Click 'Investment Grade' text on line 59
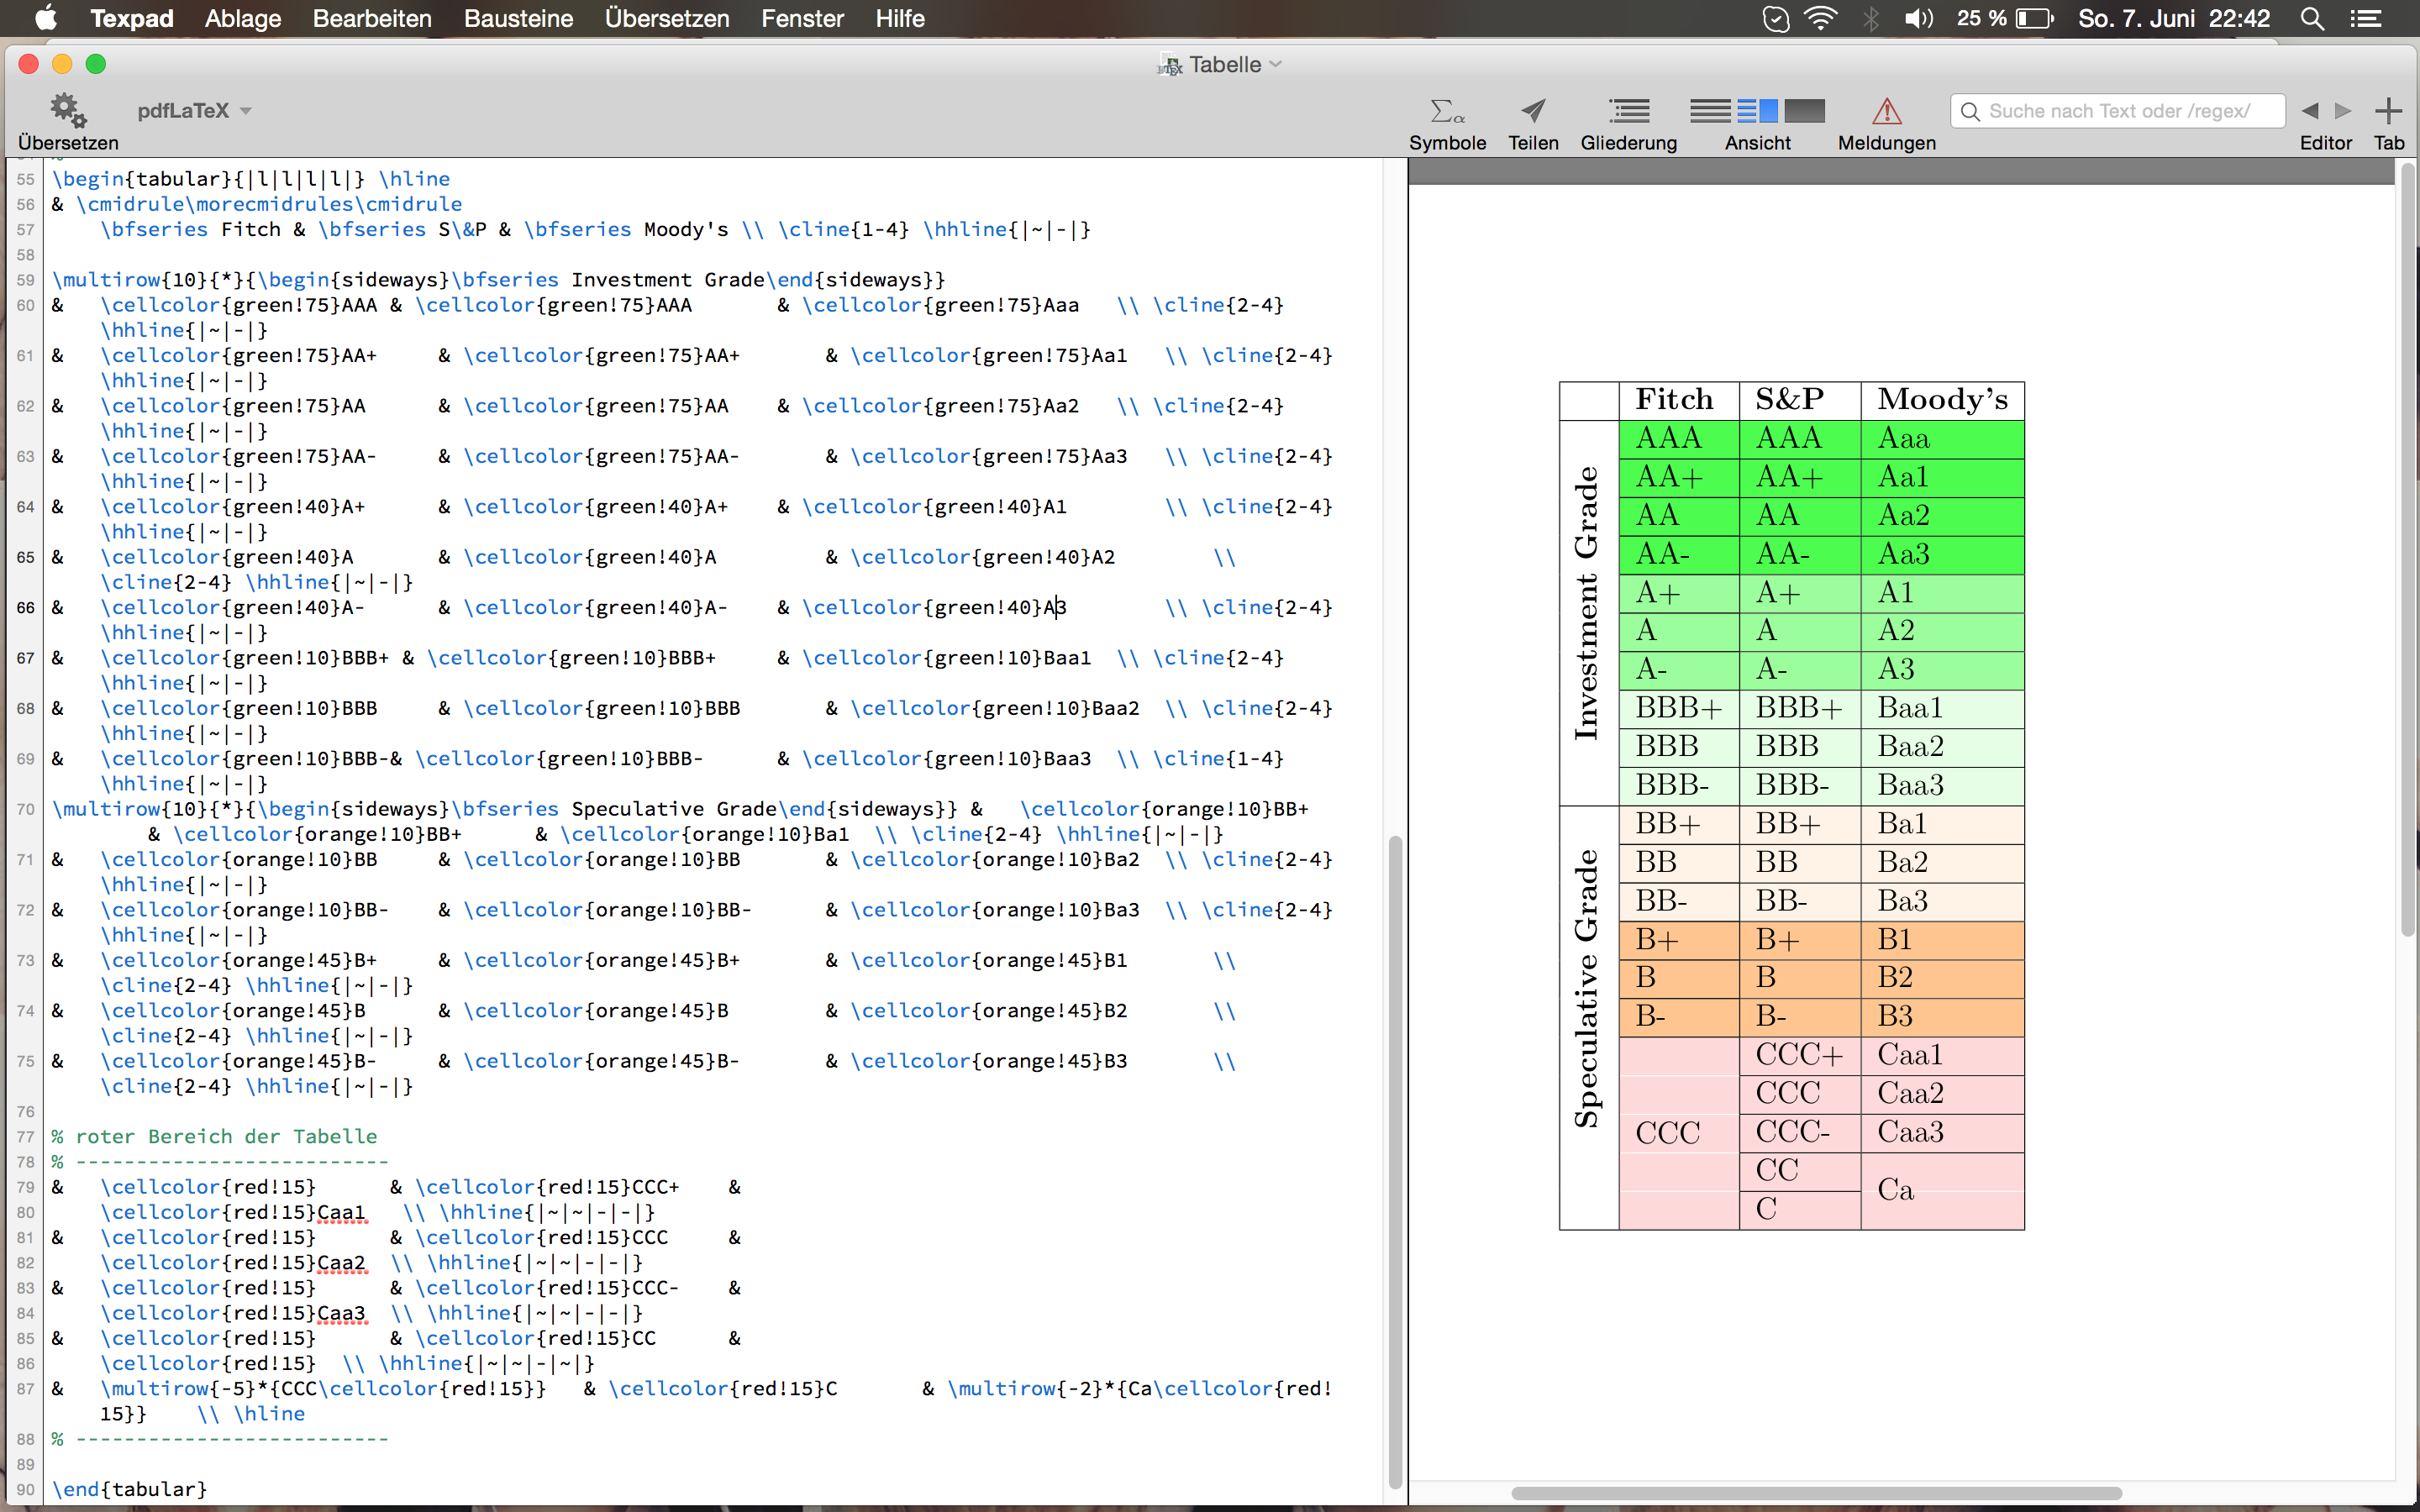 pyautogui.click(x=667, y=280)
